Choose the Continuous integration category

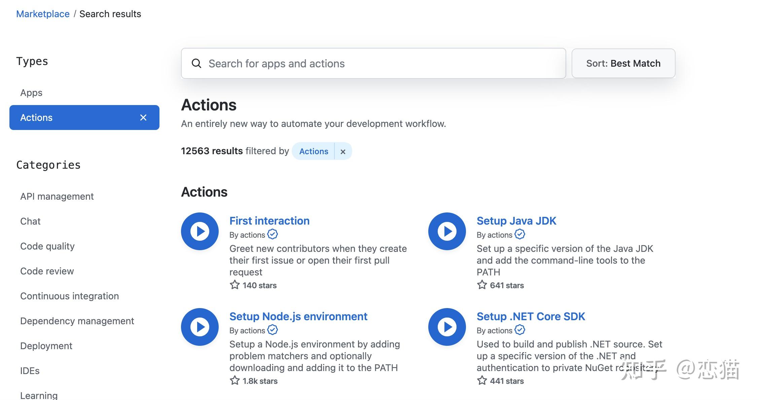69,296
